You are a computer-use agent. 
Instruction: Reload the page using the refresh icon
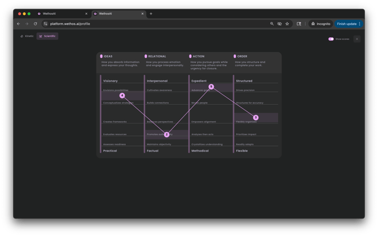36,24
